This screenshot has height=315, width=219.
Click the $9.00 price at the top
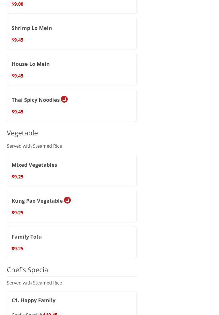(17, 4)
